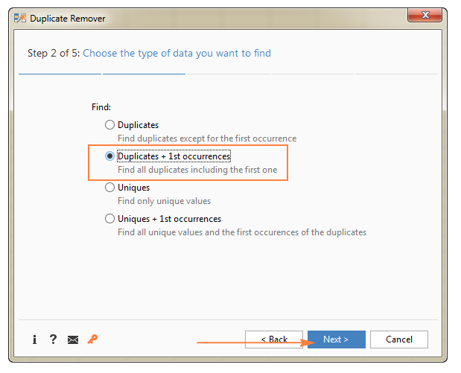Select the Uniques radio button
This screenshot has width=461, height=373.
click(110, 188)
